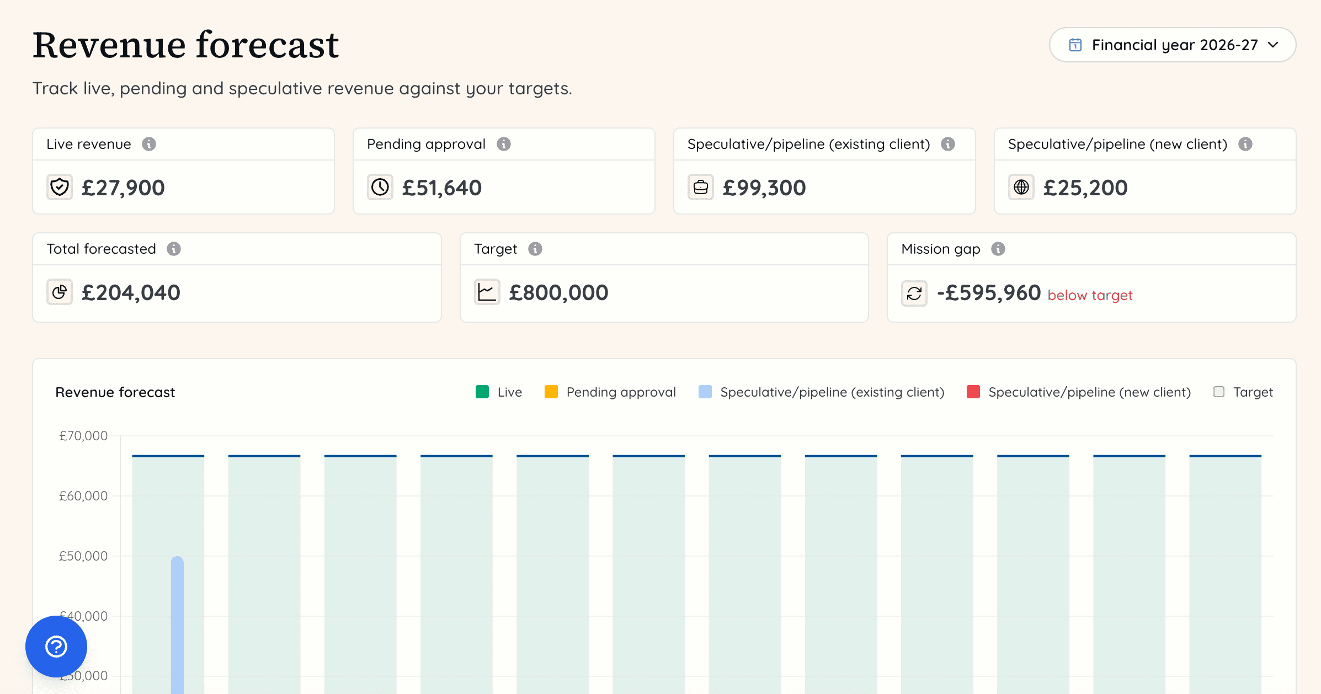Image resolution: width=1321 pixels, height=694 pixels.
Task: Click info icon for Speculative/pipeline (existing client) card
Action: [x=948, y=144]
